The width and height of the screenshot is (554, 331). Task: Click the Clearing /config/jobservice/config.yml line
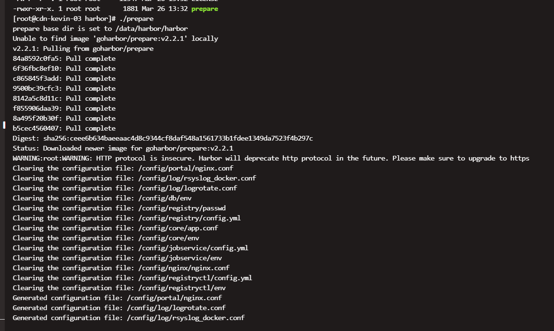point(131,248)
